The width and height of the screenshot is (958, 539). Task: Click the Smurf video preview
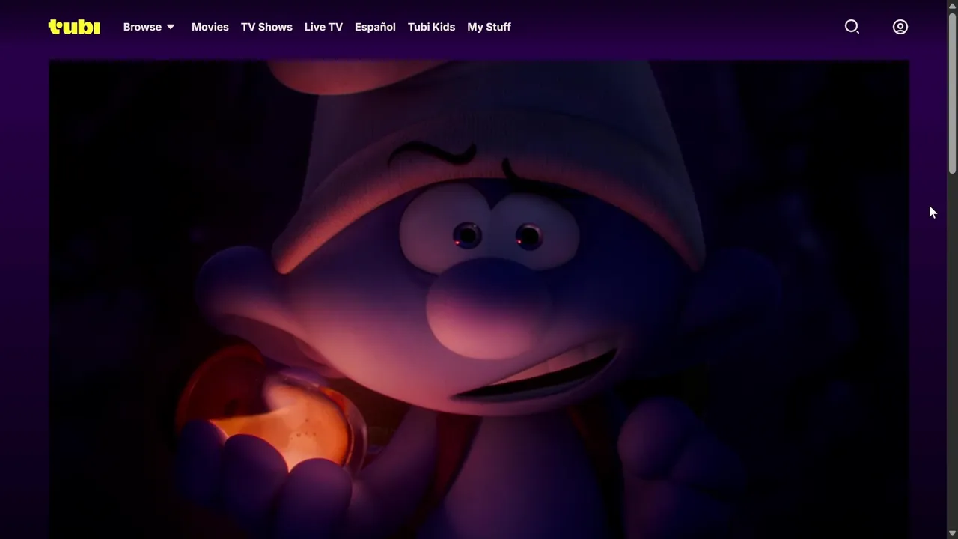coord(479,299)
